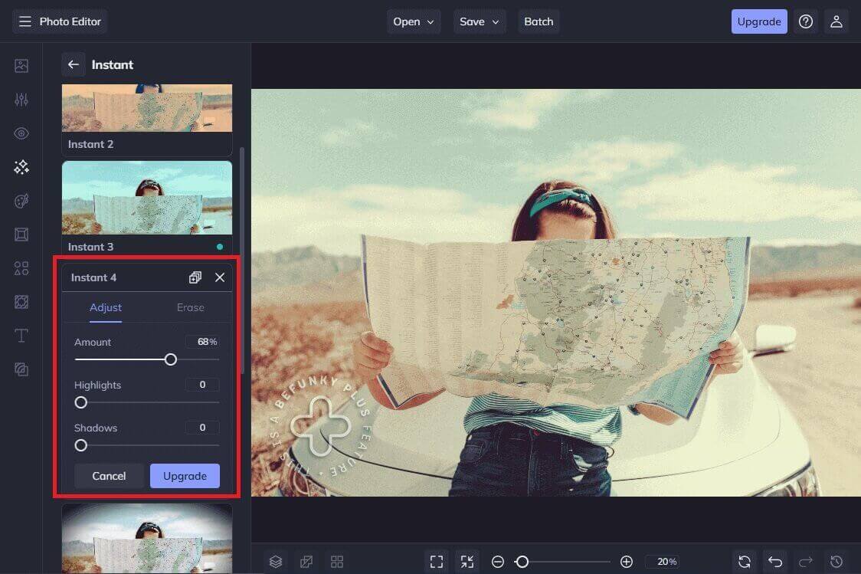Click the Batch button
Image resolution: width=861 pixels, height=574 pixels.
click(539, 21)
